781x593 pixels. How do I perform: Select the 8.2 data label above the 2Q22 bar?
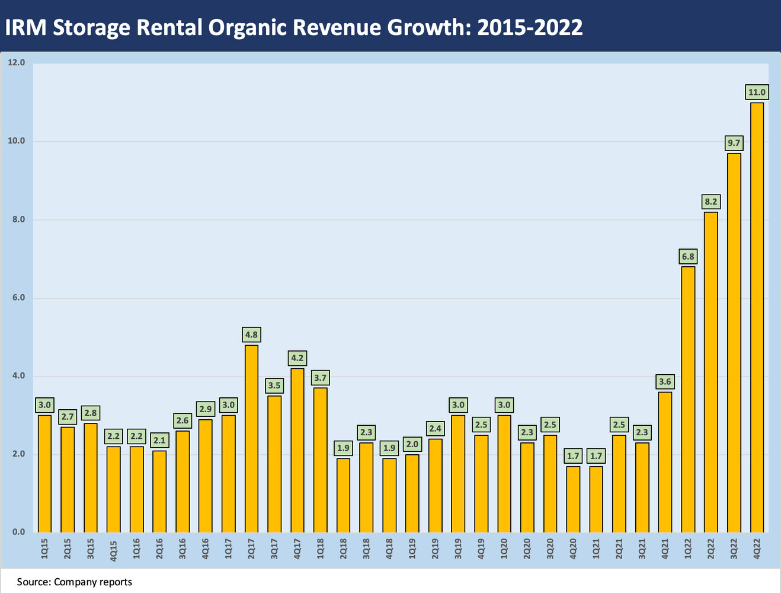click(710, 202)
